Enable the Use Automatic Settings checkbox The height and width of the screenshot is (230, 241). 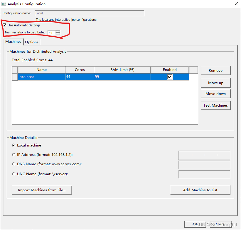(5, 25)
